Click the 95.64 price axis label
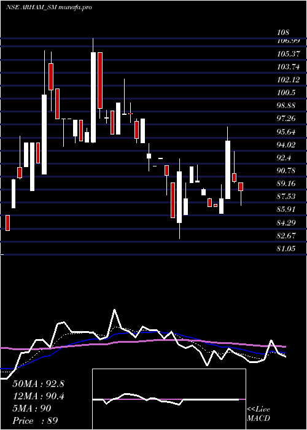 point(286,131)
